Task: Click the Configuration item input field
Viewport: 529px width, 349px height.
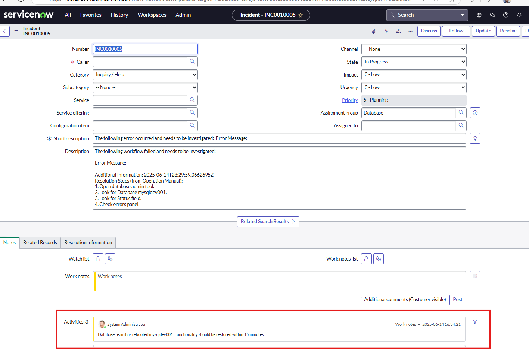Action: tap(140, 125)
